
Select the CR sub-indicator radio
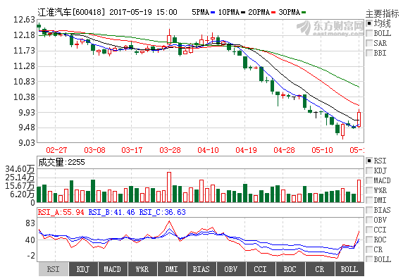tap(369, 249)
